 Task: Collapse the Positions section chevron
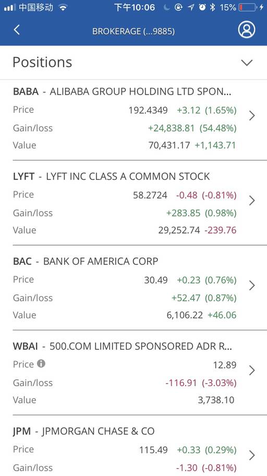tap(247, 63)
